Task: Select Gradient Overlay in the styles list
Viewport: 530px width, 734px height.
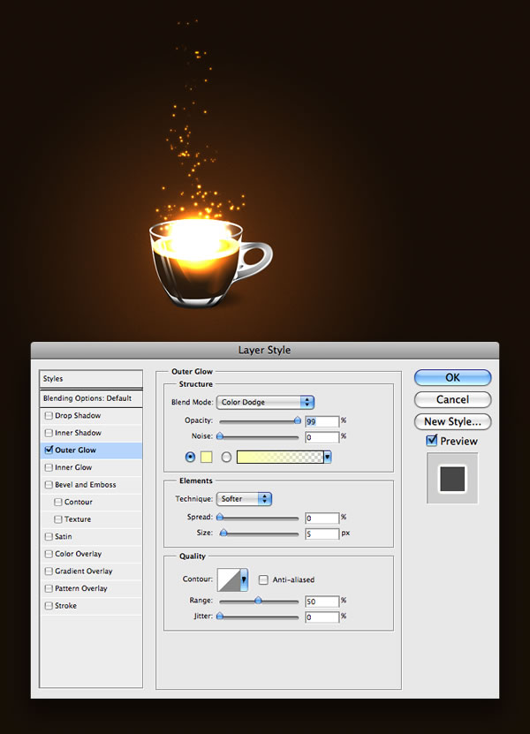Action: point(84,571)
